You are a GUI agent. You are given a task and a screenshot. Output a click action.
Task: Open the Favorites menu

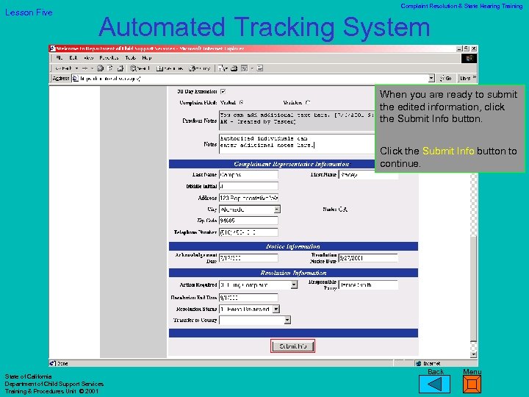tap(109, 58)
